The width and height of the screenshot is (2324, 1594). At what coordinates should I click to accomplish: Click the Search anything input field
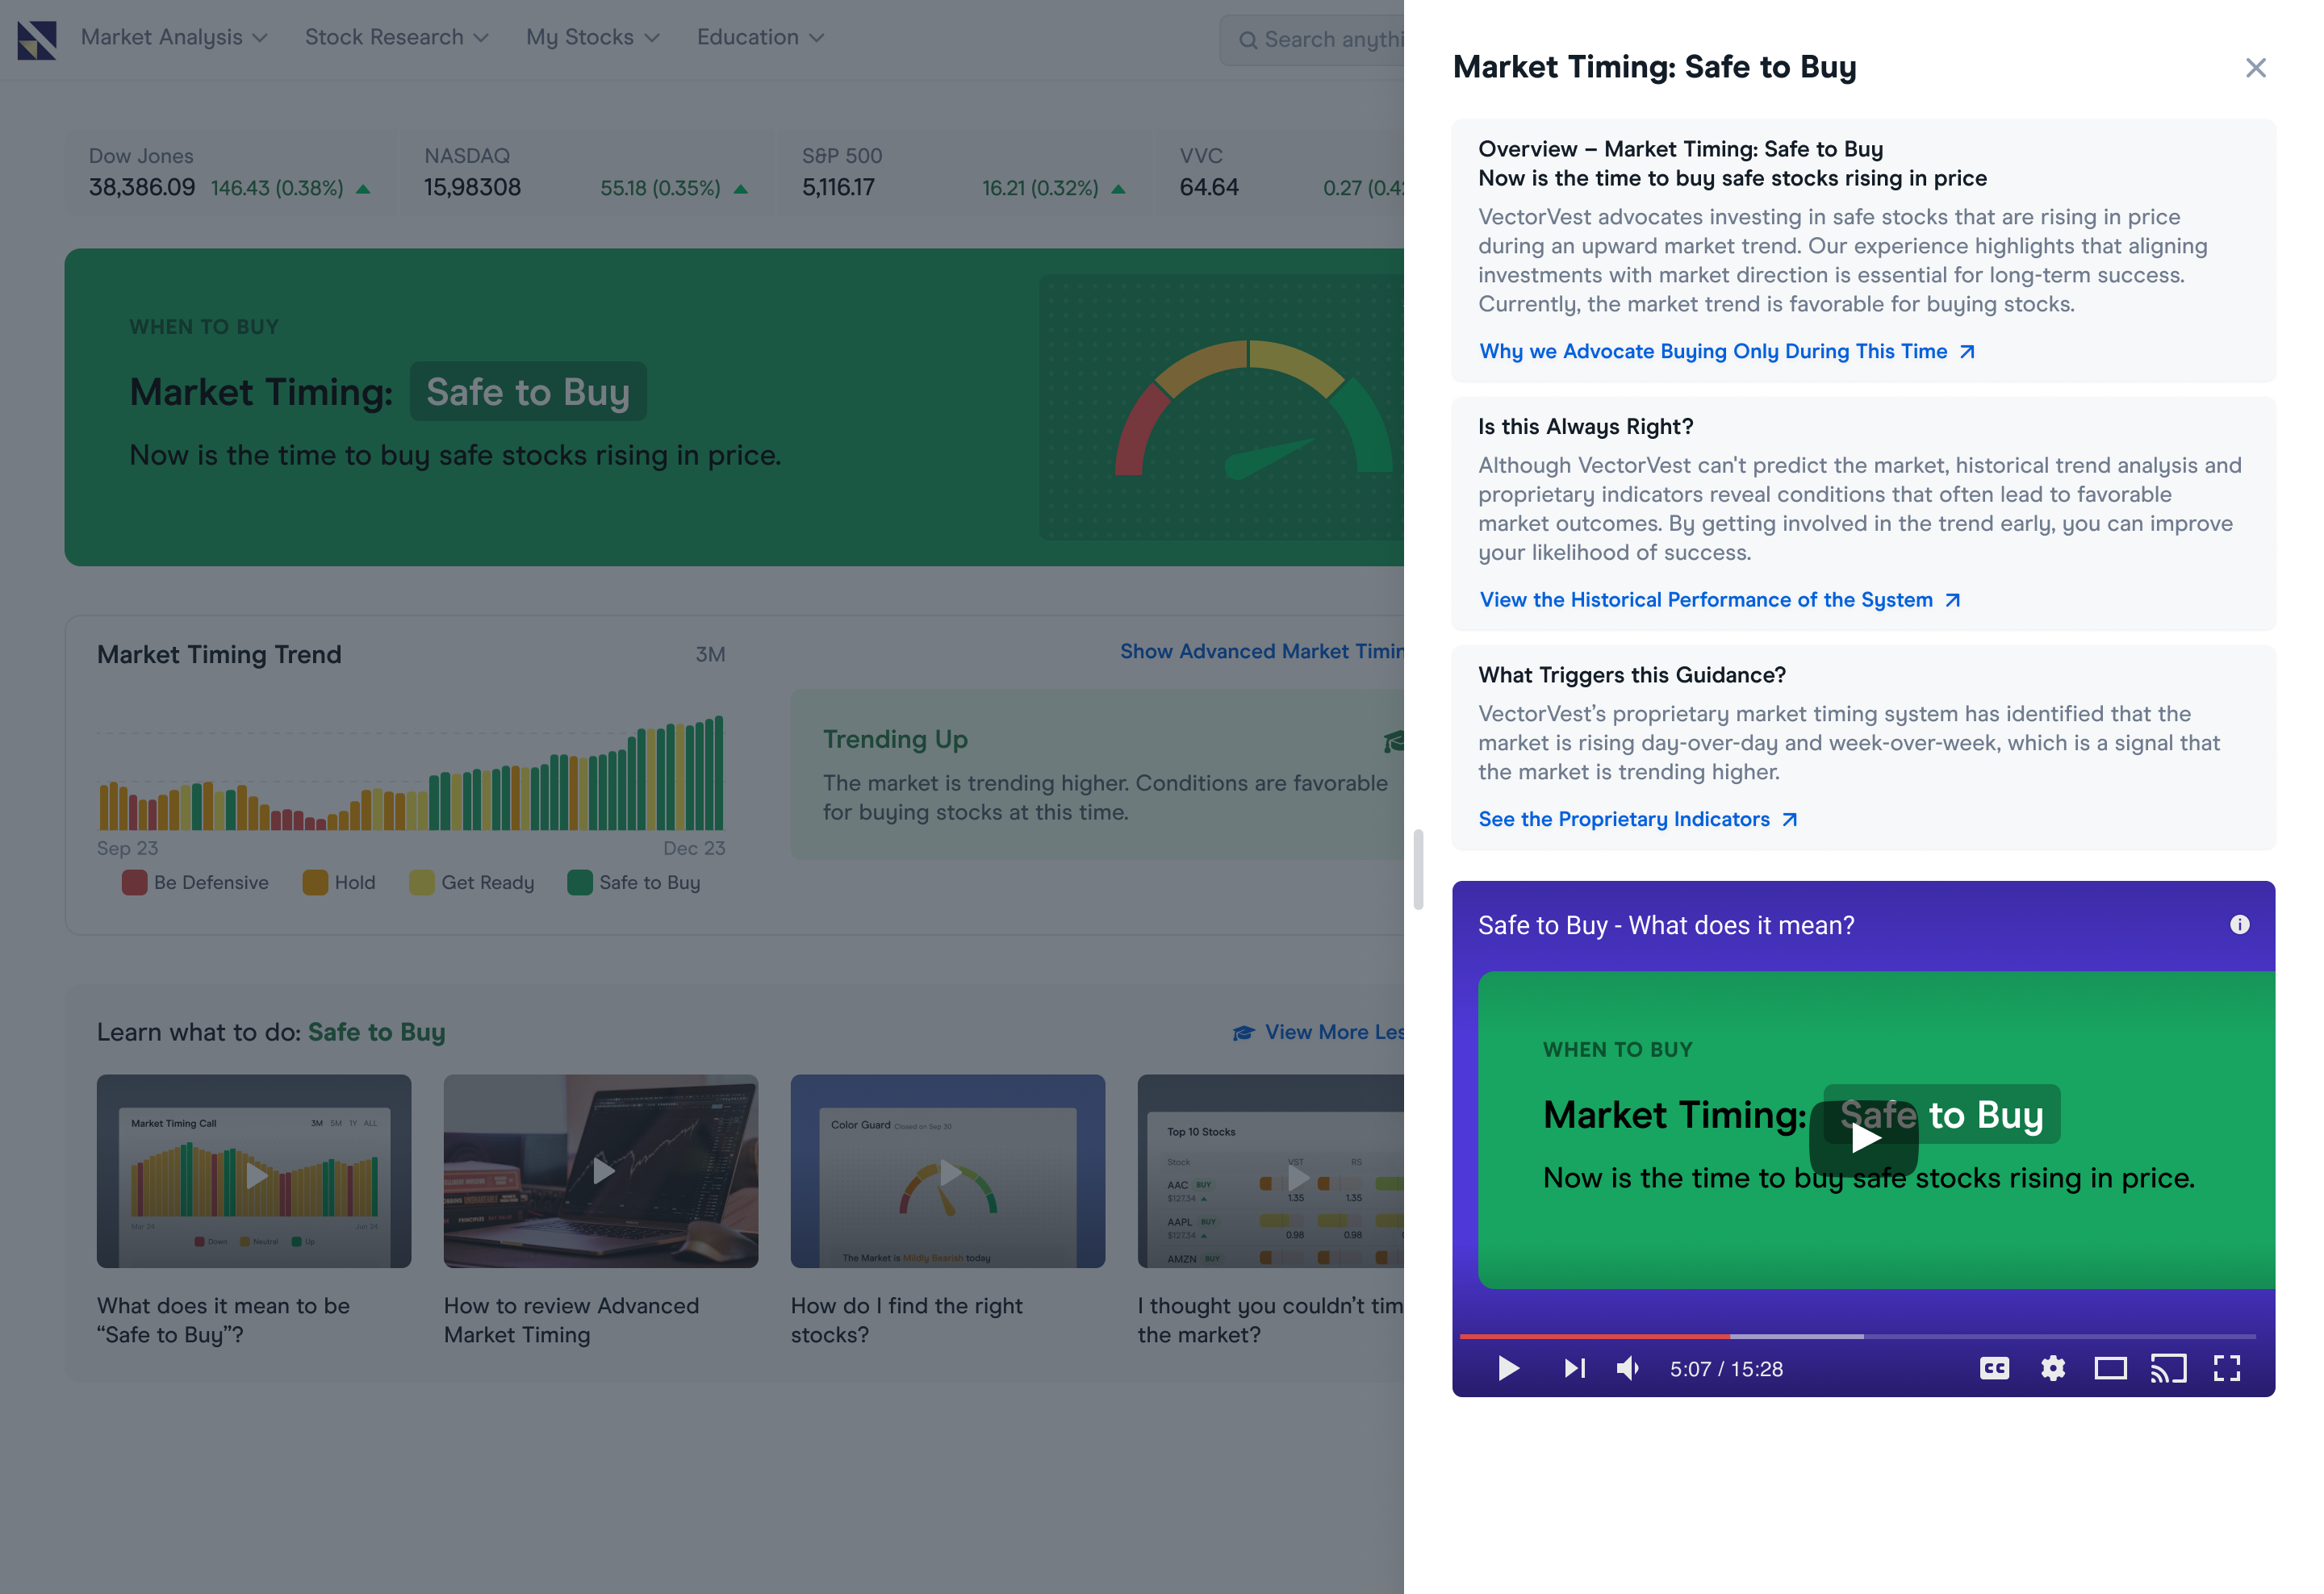(x=1312, y=39)
